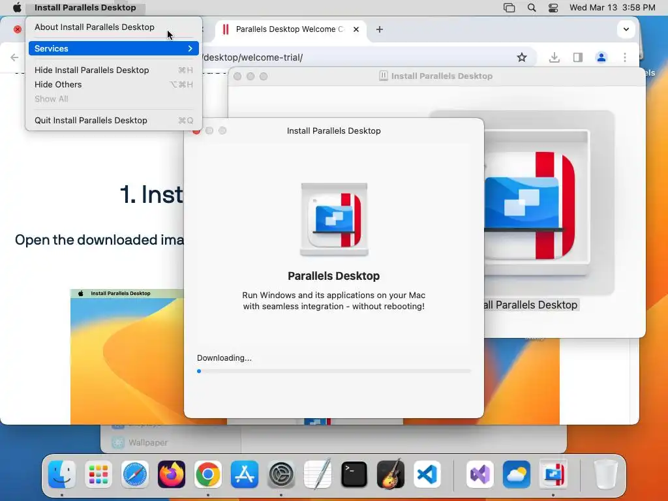Click the Chrome back arrow
The image size is (668, 501).
(x=14, y=57)
